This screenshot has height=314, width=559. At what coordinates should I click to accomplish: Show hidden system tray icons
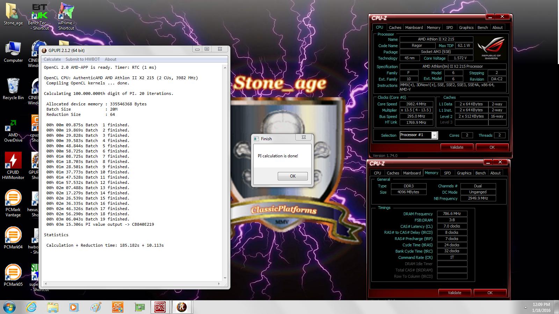(x=526, y=308)
